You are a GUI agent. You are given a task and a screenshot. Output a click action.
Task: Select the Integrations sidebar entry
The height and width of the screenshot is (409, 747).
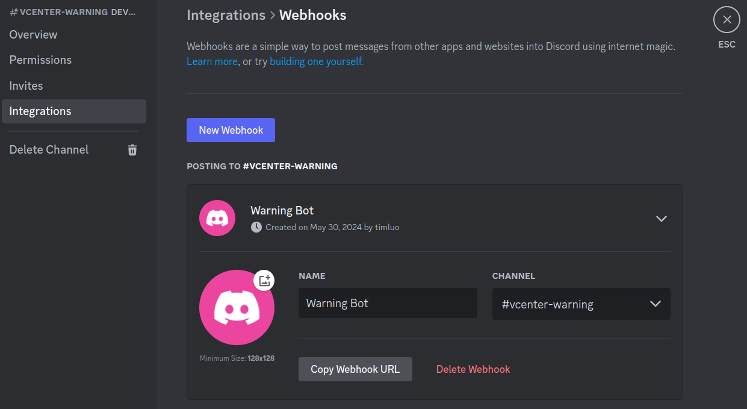pos(40,111)
